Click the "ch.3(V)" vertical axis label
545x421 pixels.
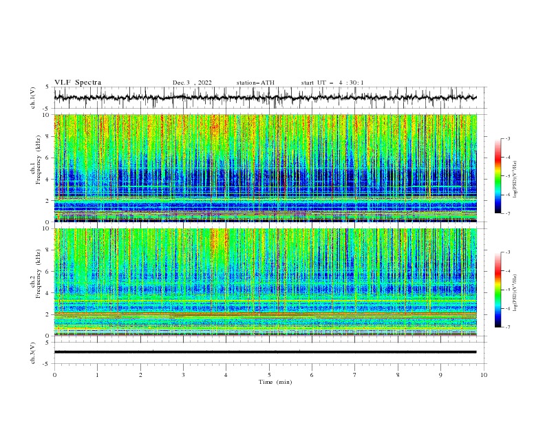click(x=33, y=353)
